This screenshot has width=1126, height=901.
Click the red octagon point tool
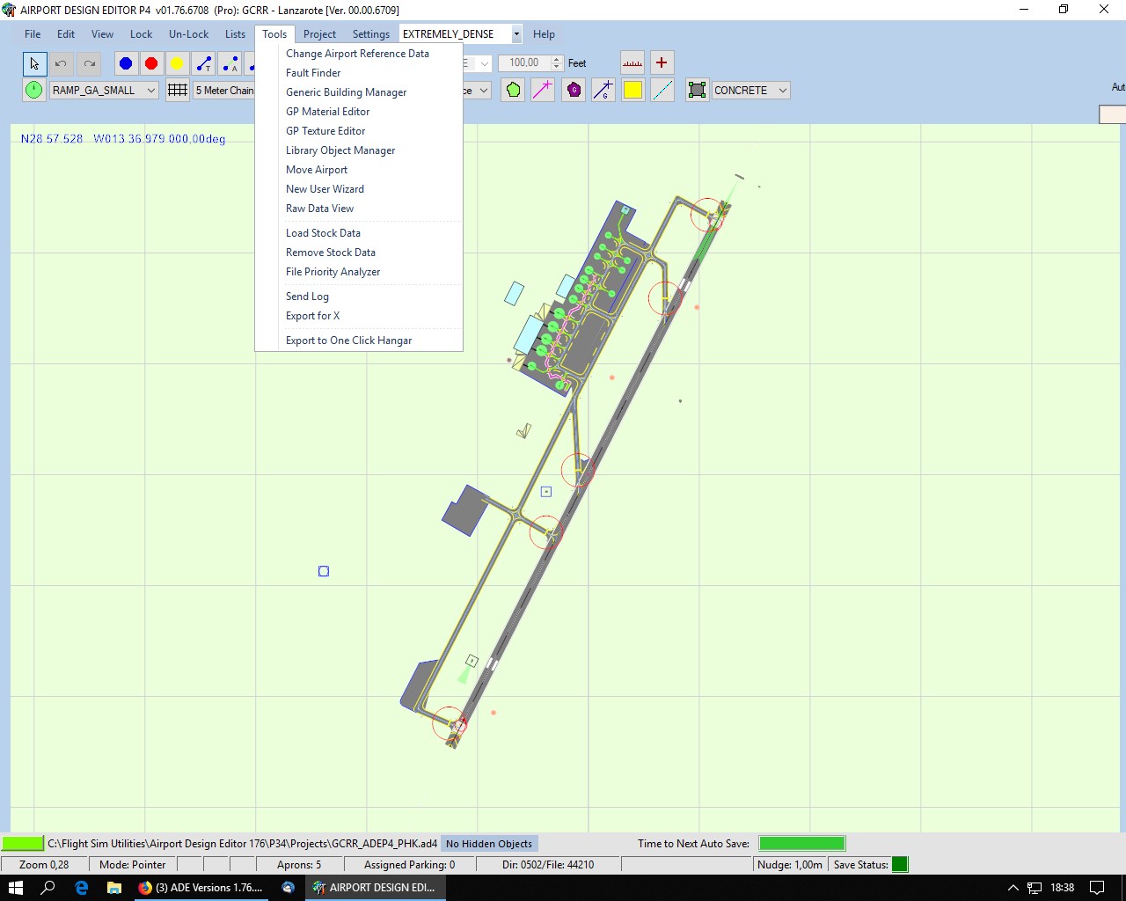point(151,63)
